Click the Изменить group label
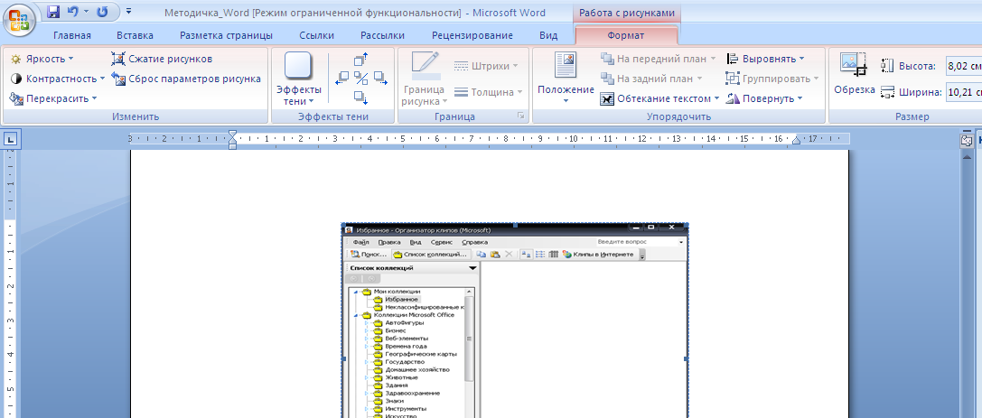The height and width of the screenshot is (418, 982). click(136, 117)
